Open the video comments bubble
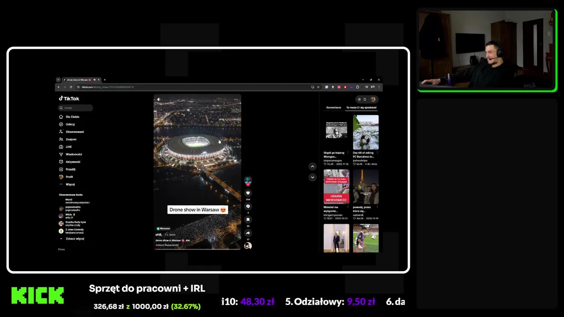 (x=248, y=206)
